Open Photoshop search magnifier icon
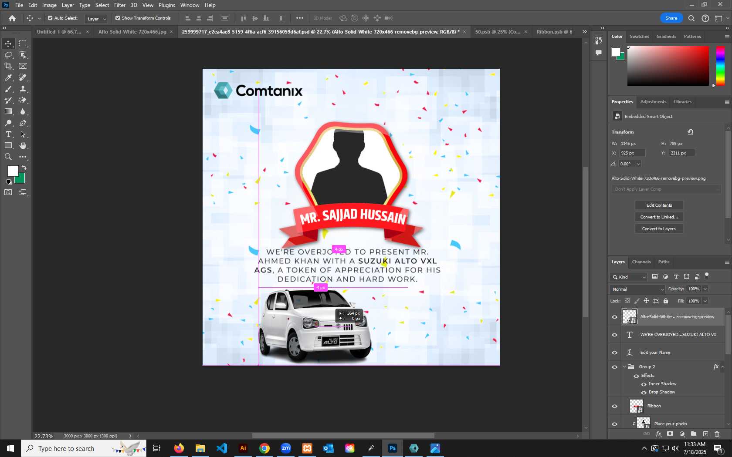Image resolution: width=732 pixels, height=457 pixels. 691,18
